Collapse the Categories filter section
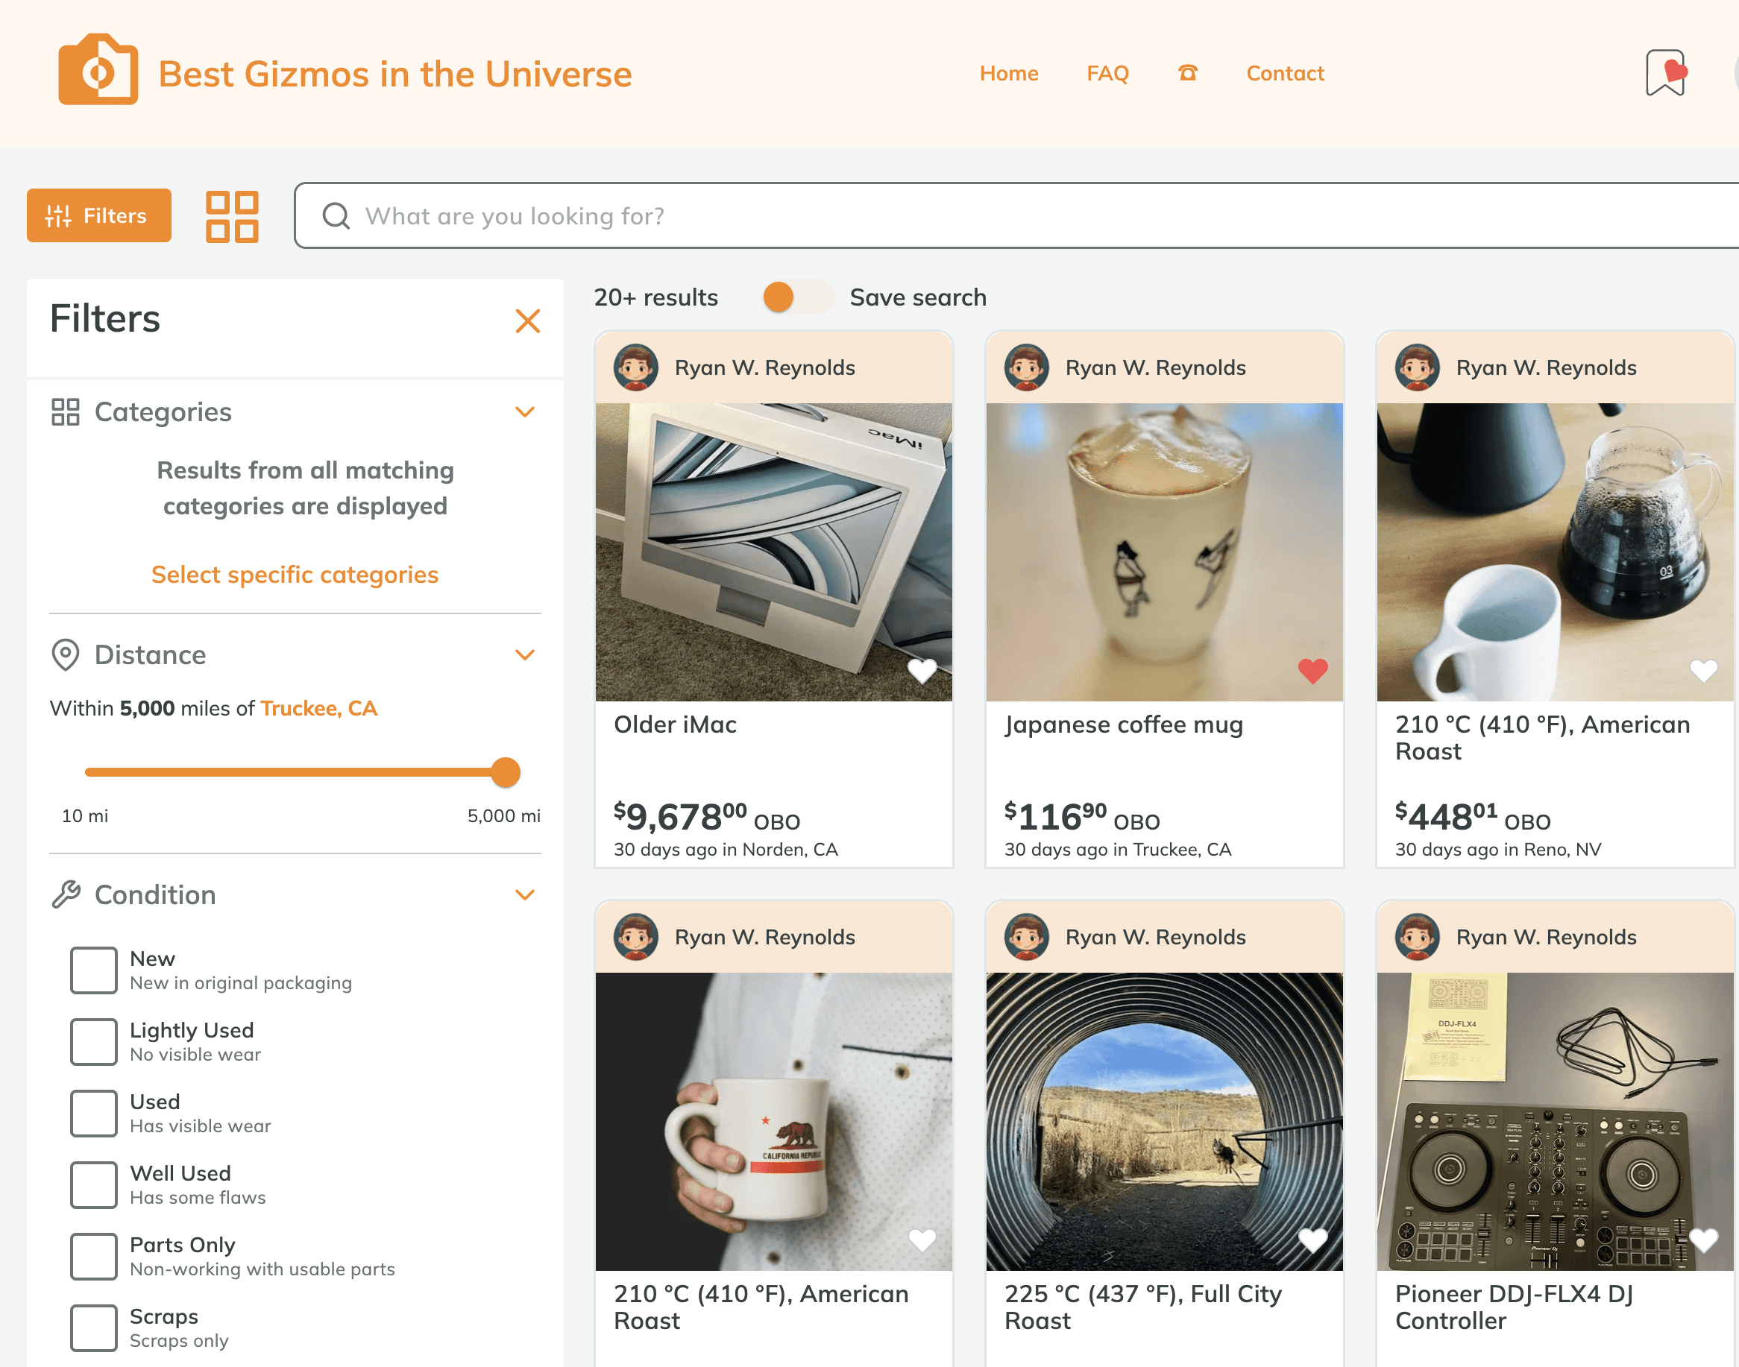This screenshot has height=1367, width=1739. click(524, 412)
